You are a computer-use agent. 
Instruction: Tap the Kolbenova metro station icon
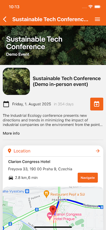[102, 207]
